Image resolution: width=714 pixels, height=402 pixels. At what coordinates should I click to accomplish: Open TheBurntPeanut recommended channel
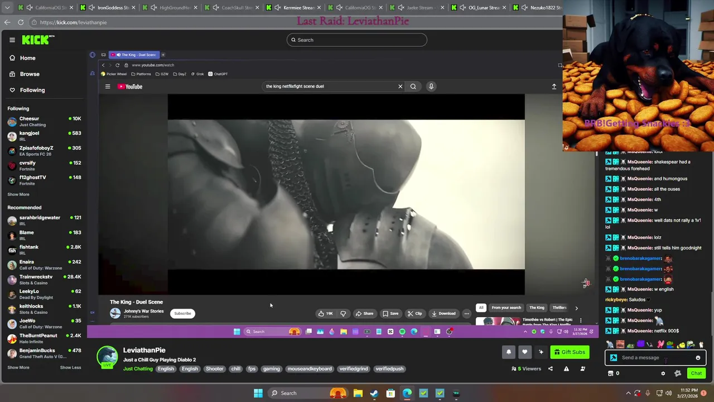45,338
